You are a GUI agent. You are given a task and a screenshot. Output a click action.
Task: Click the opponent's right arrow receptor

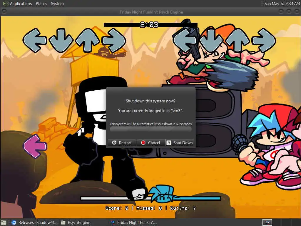114,40
